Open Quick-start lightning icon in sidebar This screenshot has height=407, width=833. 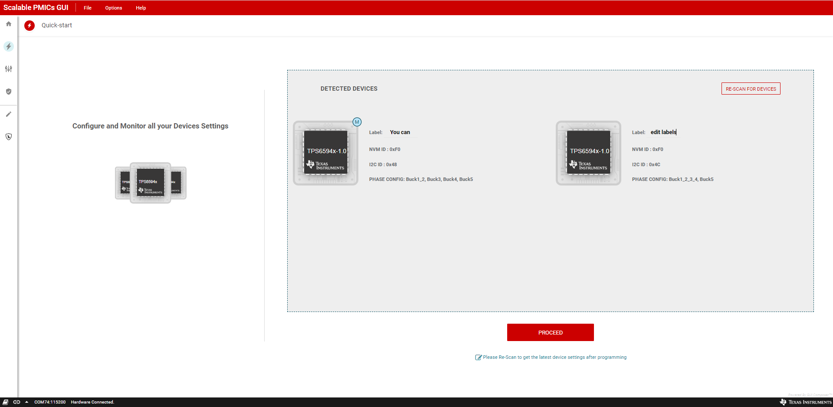click(9, 46)
